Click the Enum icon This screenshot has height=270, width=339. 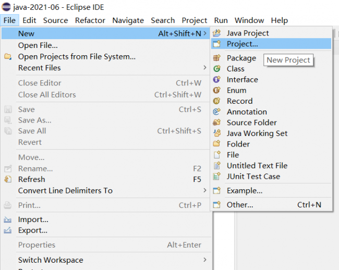point(216,90)
